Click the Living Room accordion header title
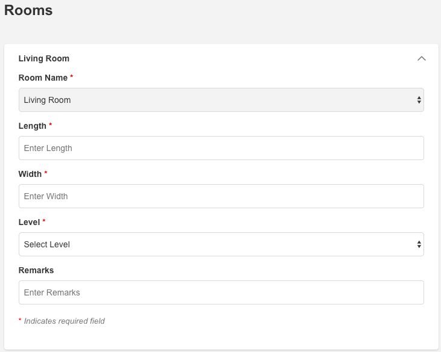 coord(44,58)
